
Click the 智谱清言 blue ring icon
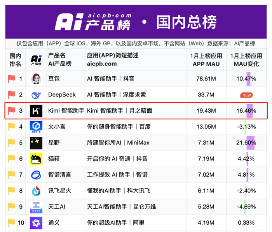point(36,175)
